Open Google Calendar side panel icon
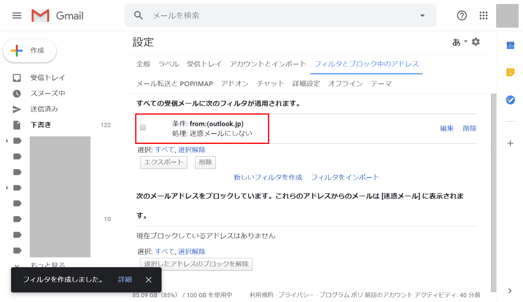Screen dimensions: 523x302 (x=510, y=45)
